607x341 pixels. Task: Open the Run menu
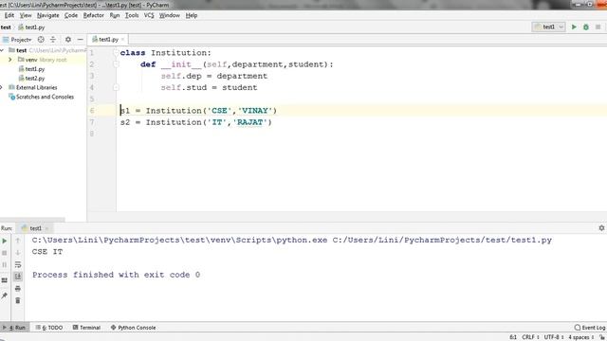[115, 15]
